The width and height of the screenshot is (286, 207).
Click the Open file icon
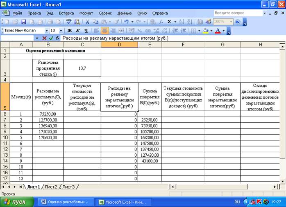[15, 22]
